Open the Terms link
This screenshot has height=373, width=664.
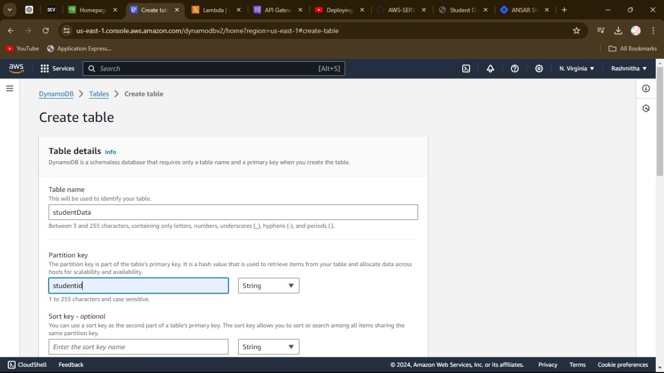577,365
